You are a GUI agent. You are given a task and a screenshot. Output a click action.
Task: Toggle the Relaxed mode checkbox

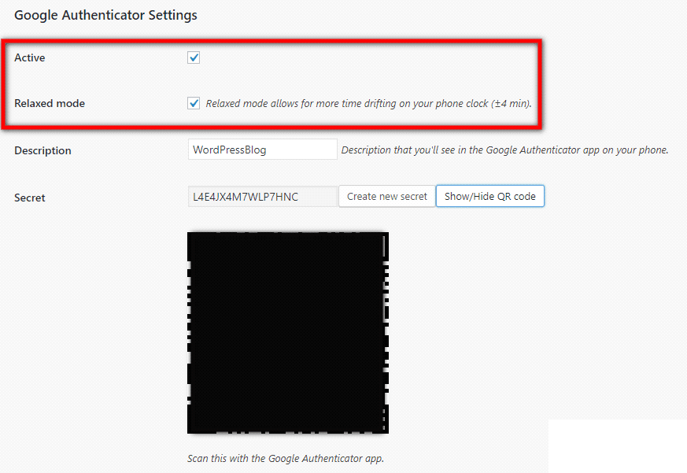click(194, 103)
